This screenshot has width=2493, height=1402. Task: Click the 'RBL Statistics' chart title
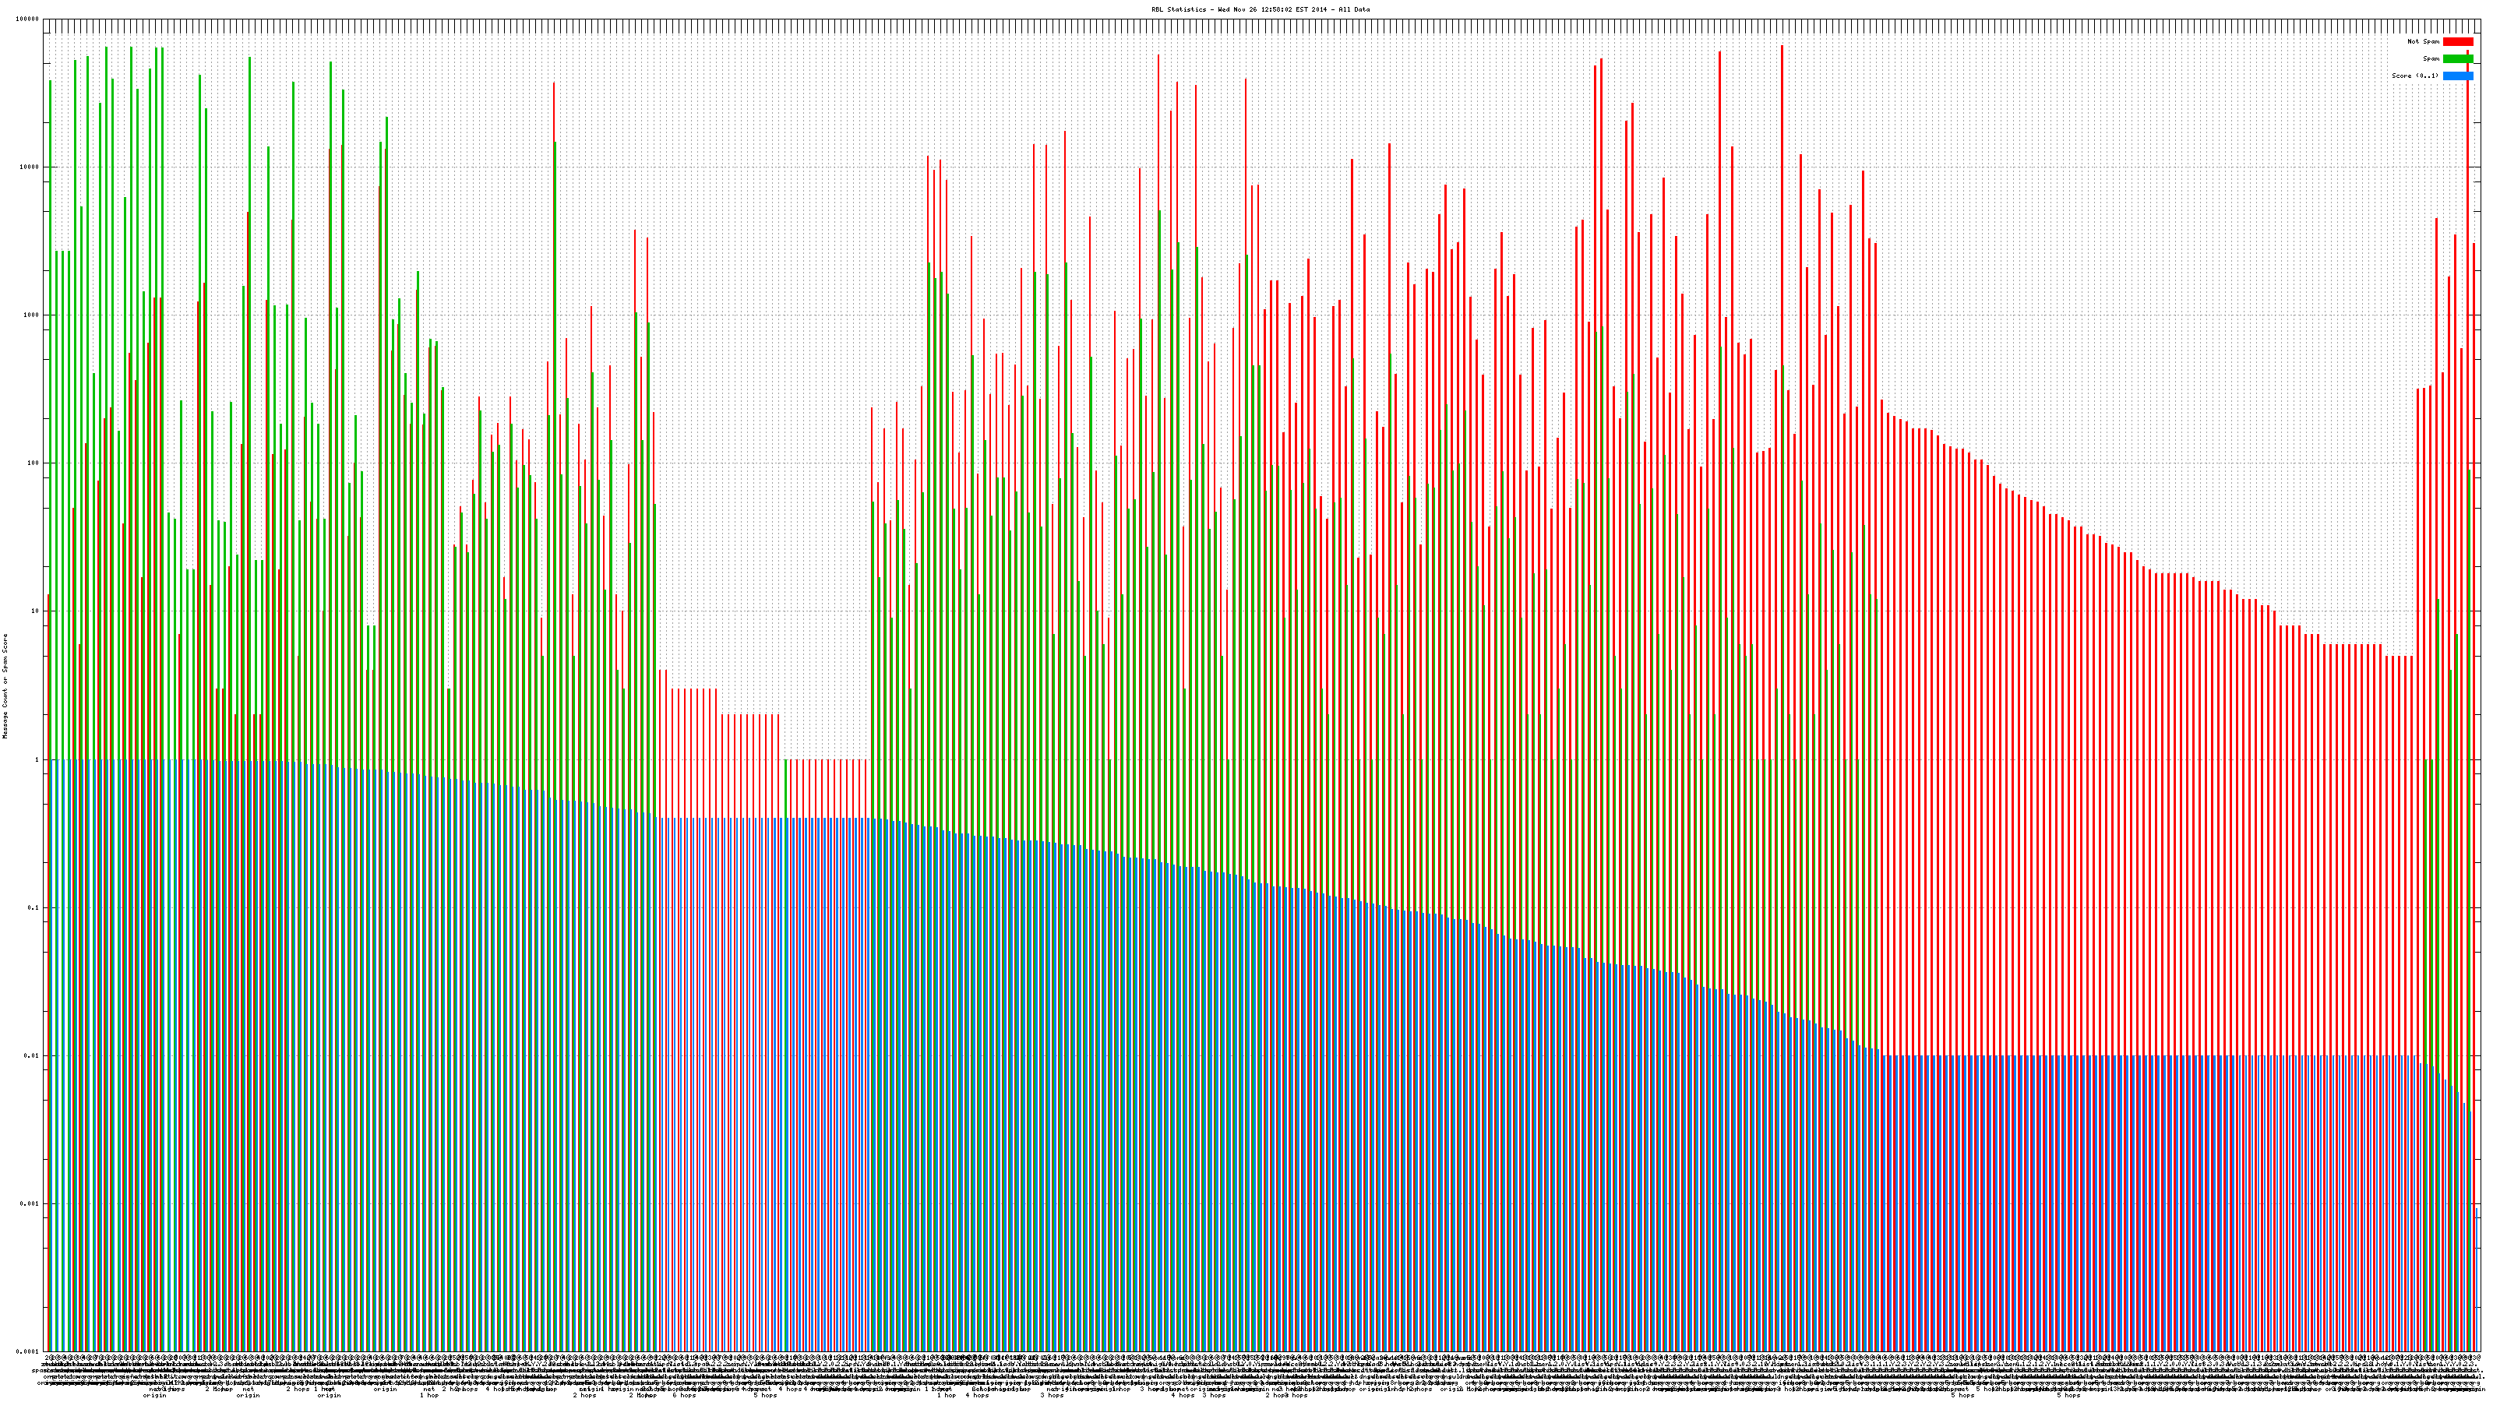coord(1181,9)
